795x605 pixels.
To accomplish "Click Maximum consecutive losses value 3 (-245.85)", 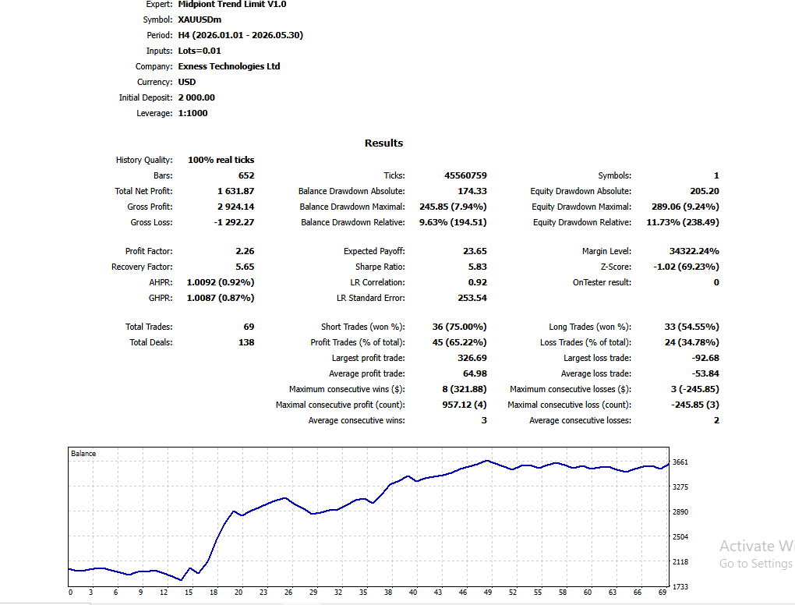I will [695, 390].
